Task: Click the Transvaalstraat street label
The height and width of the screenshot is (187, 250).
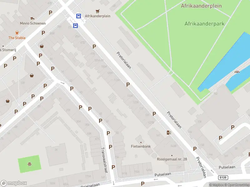Action: point(104,160)
